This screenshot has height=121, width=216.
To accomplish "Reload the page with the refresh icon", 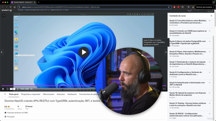I will tap(10, 7).
